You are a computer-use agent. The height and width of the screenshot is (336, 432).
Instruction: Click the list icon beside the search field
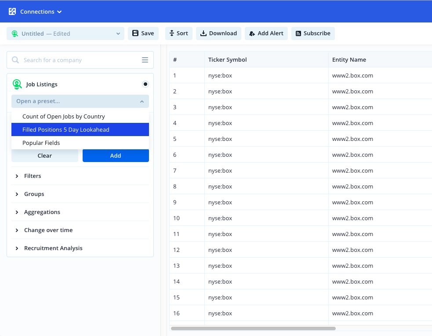[x=145, y=59]
